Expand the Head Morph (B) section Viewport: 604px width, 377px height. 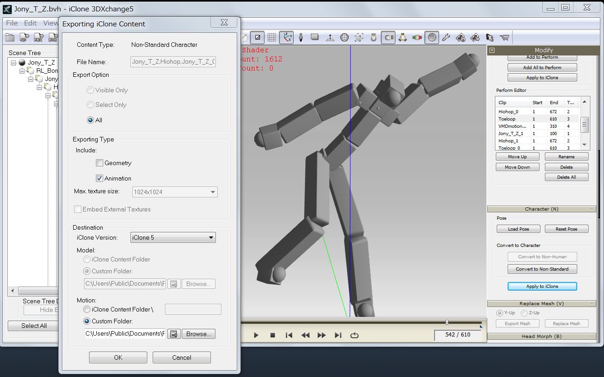pyautogui.click(x=541, y=337)
